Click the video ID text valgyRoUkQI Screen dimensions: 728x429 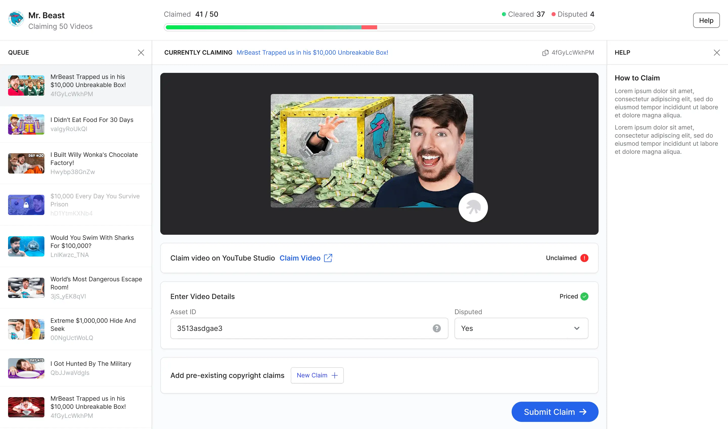pos(69,129)
